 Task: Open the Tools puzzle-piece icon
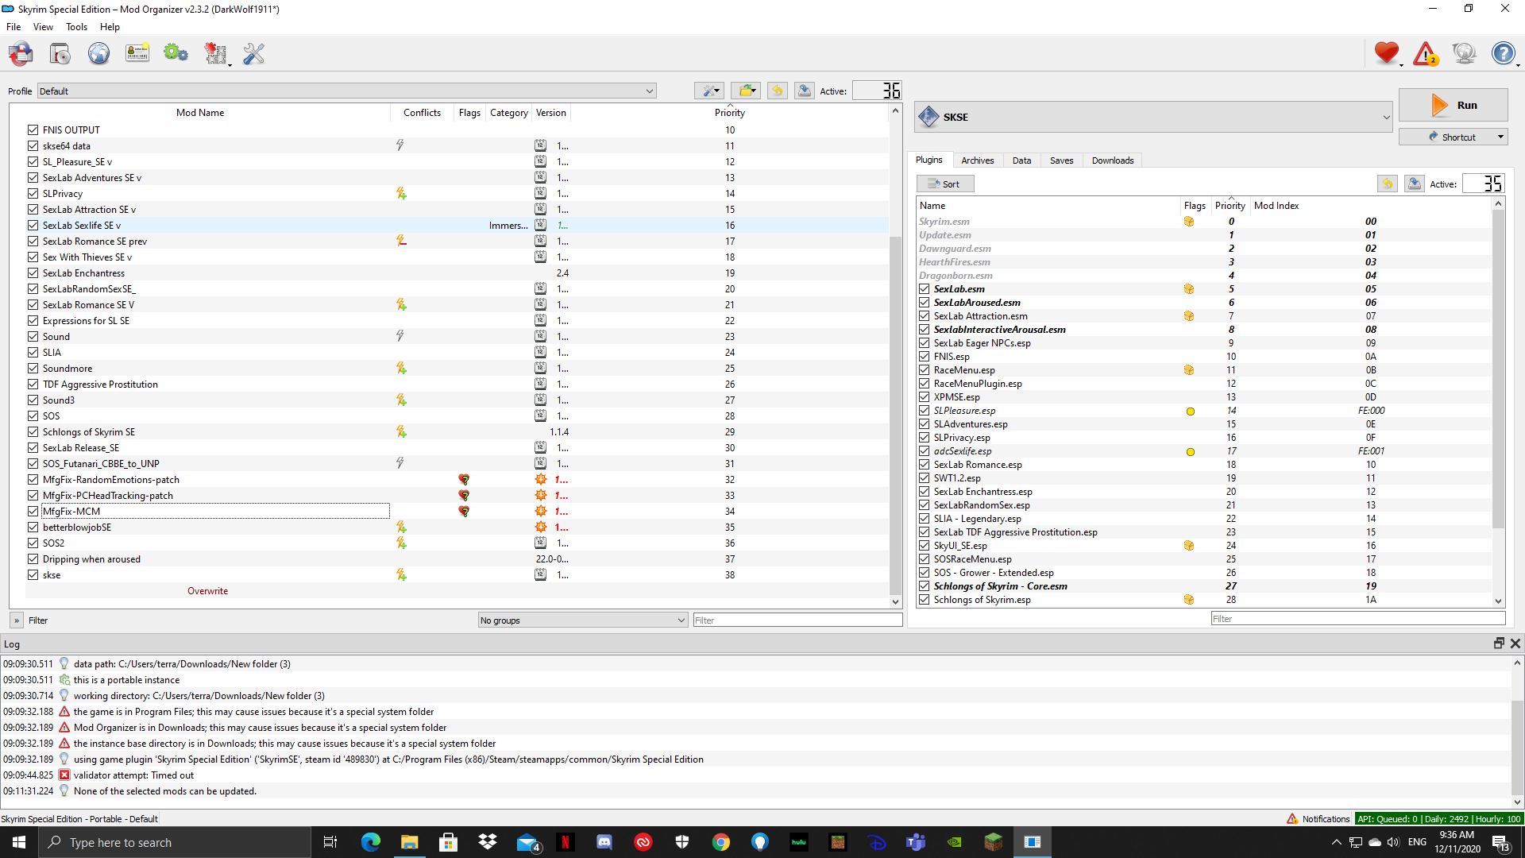pos(215,54)
